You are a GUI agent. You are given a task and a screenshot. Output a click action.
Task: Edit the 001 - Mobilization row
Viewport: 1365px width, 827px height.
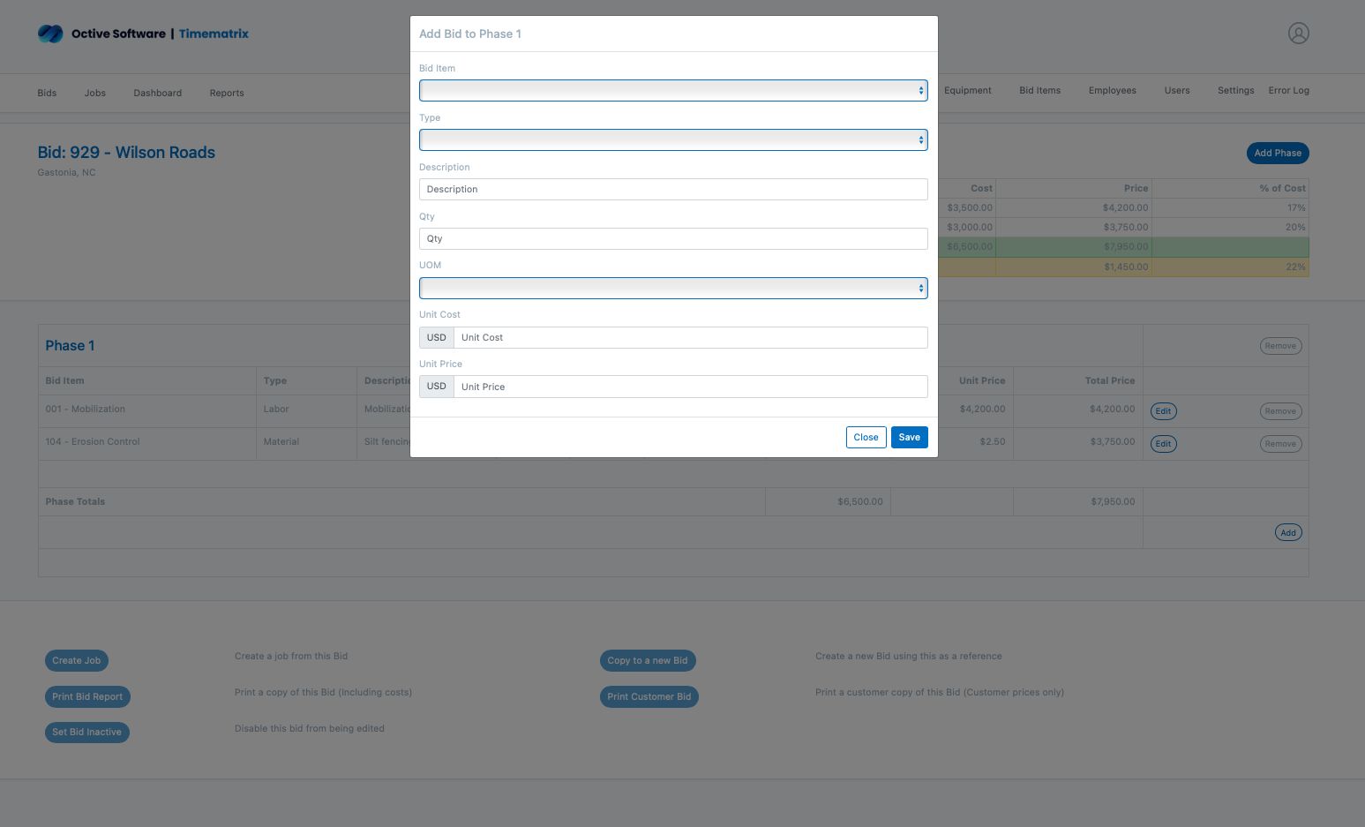pos(1163,411)
